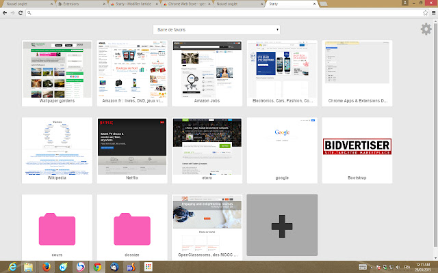
Task: Launch Internet Explorer from taskbar
Action: pos(12,267)
